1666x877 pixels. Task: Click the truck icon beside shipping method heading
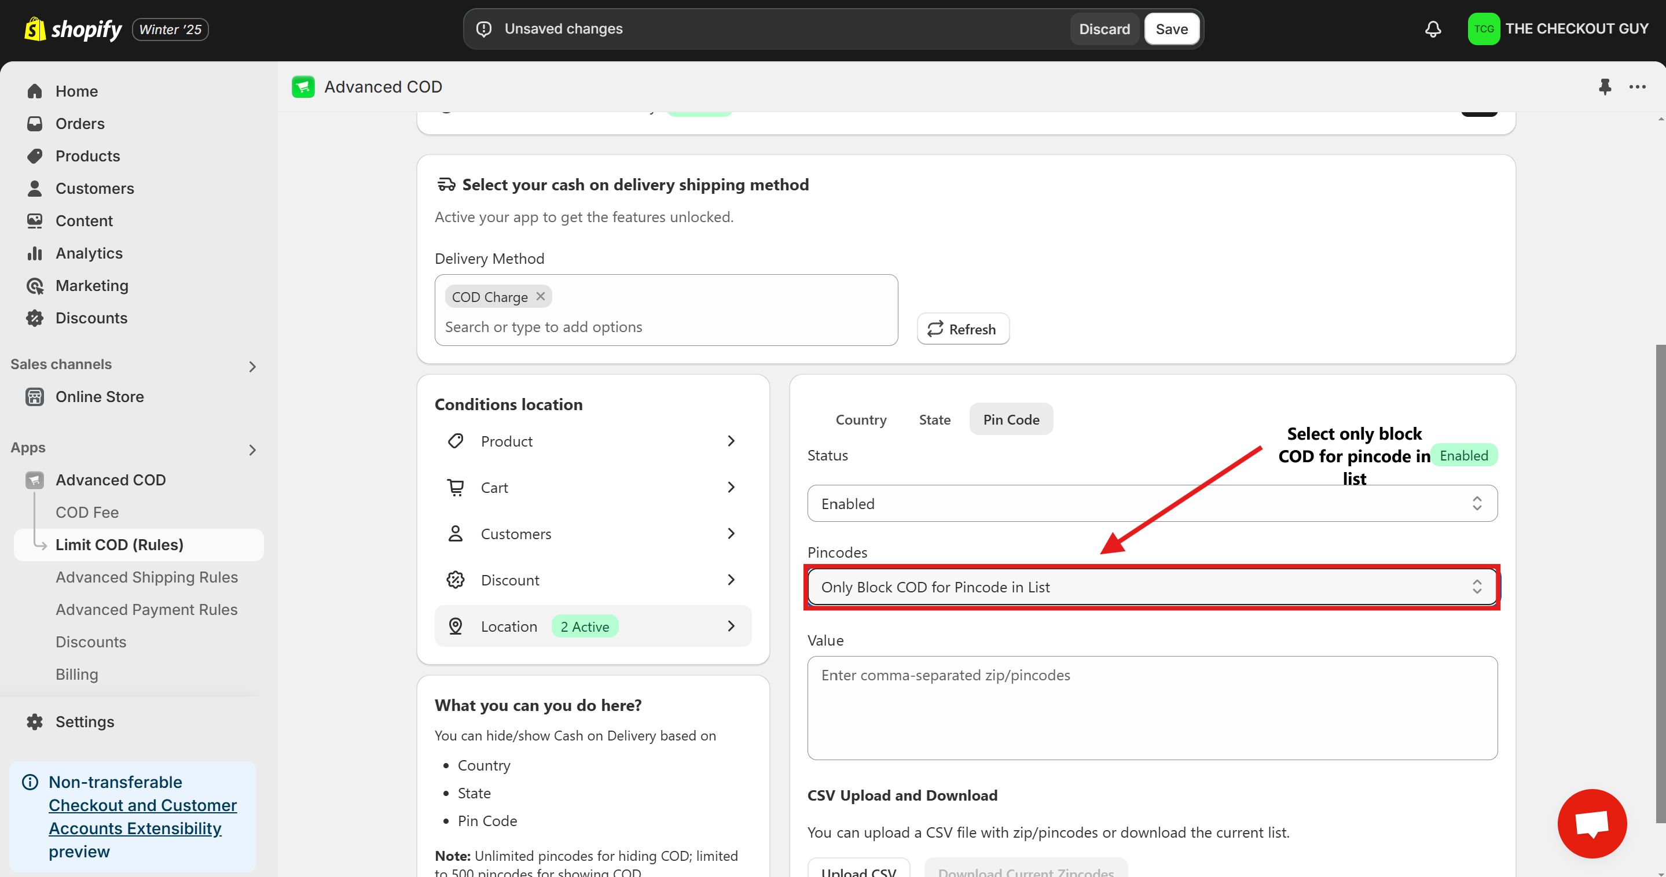(x=446, y=185)
